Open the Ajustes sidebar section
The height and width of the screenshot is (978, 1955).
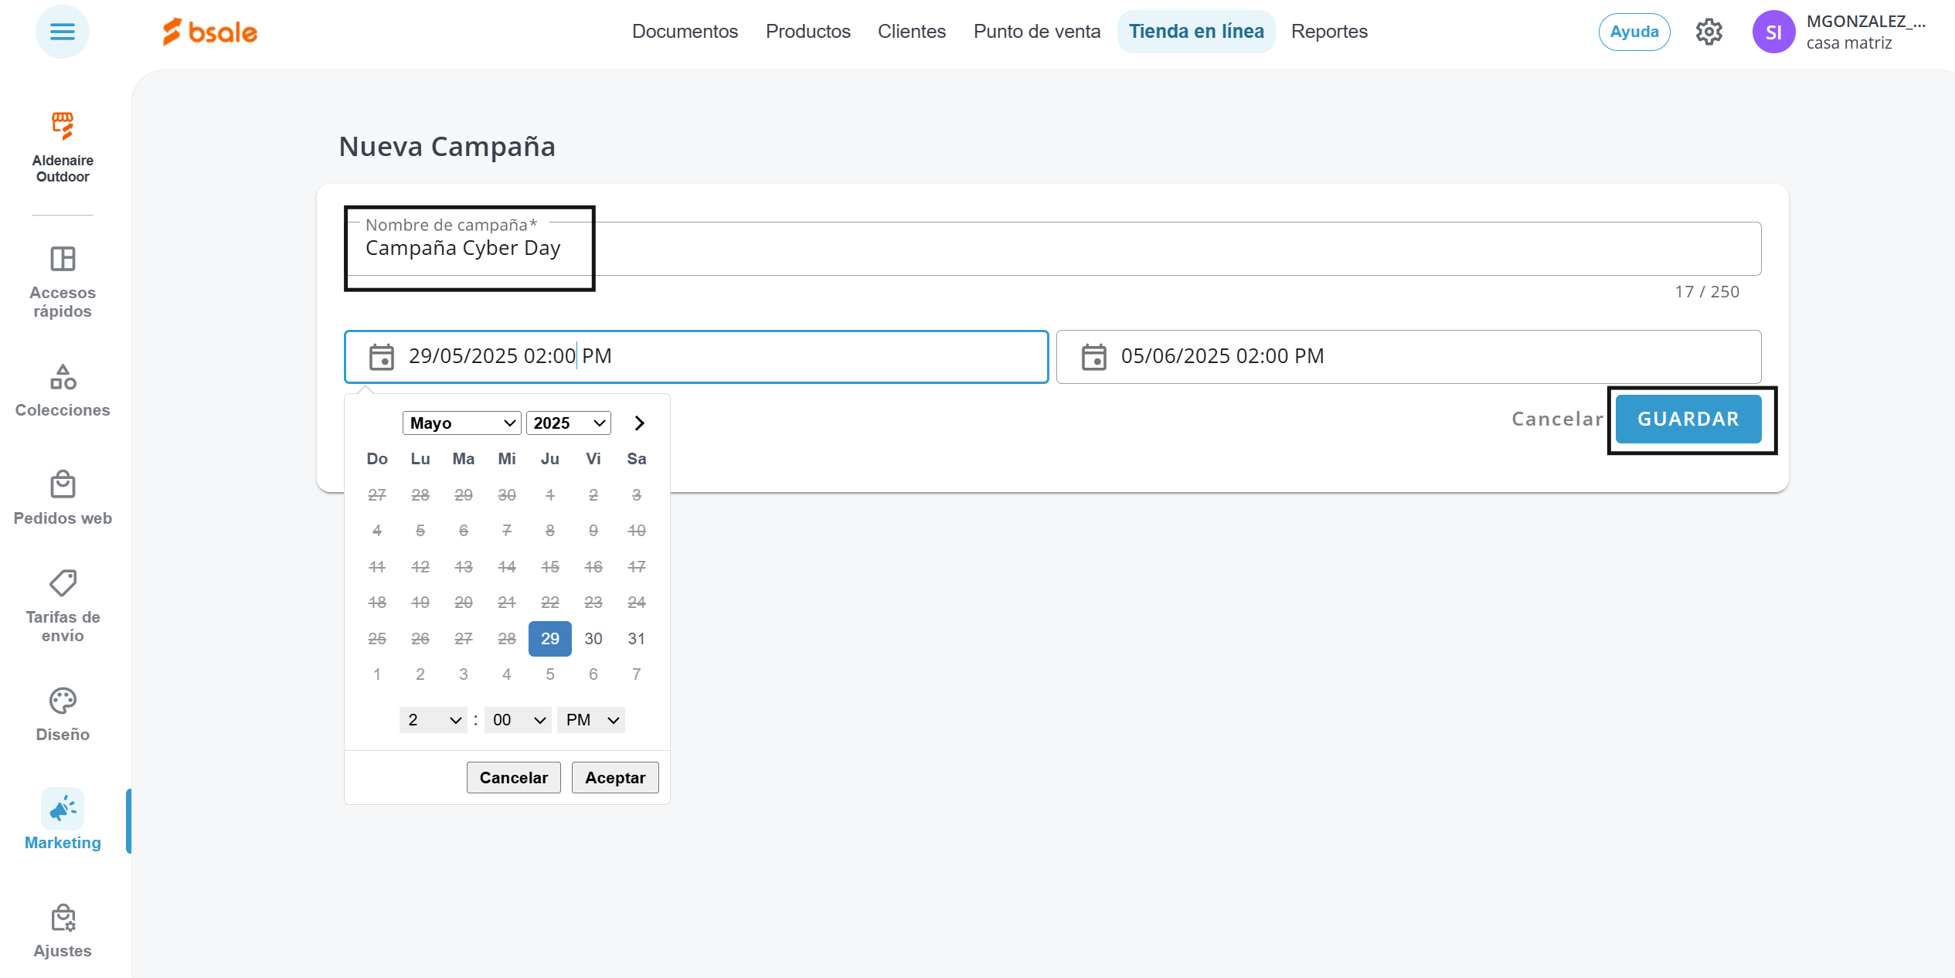tap(63, 931)
